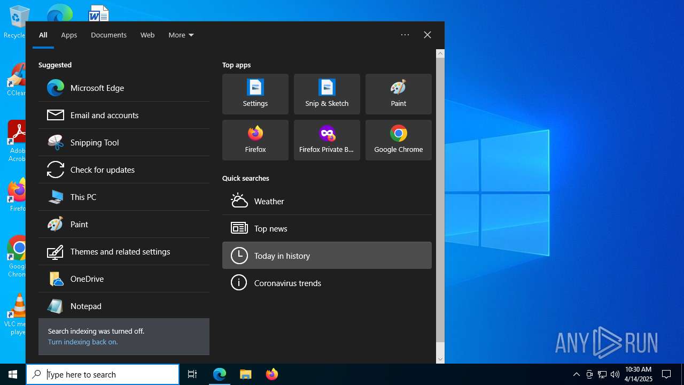Click the network tray icon
This screenshot has width=684, height=385.
[x=602, y=374]
